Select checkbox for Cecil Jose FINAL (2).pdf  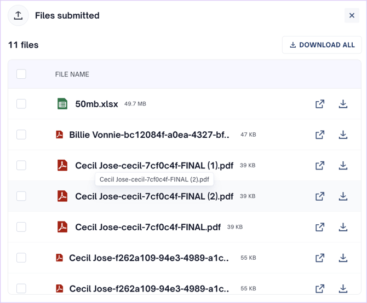click(21, 196)
